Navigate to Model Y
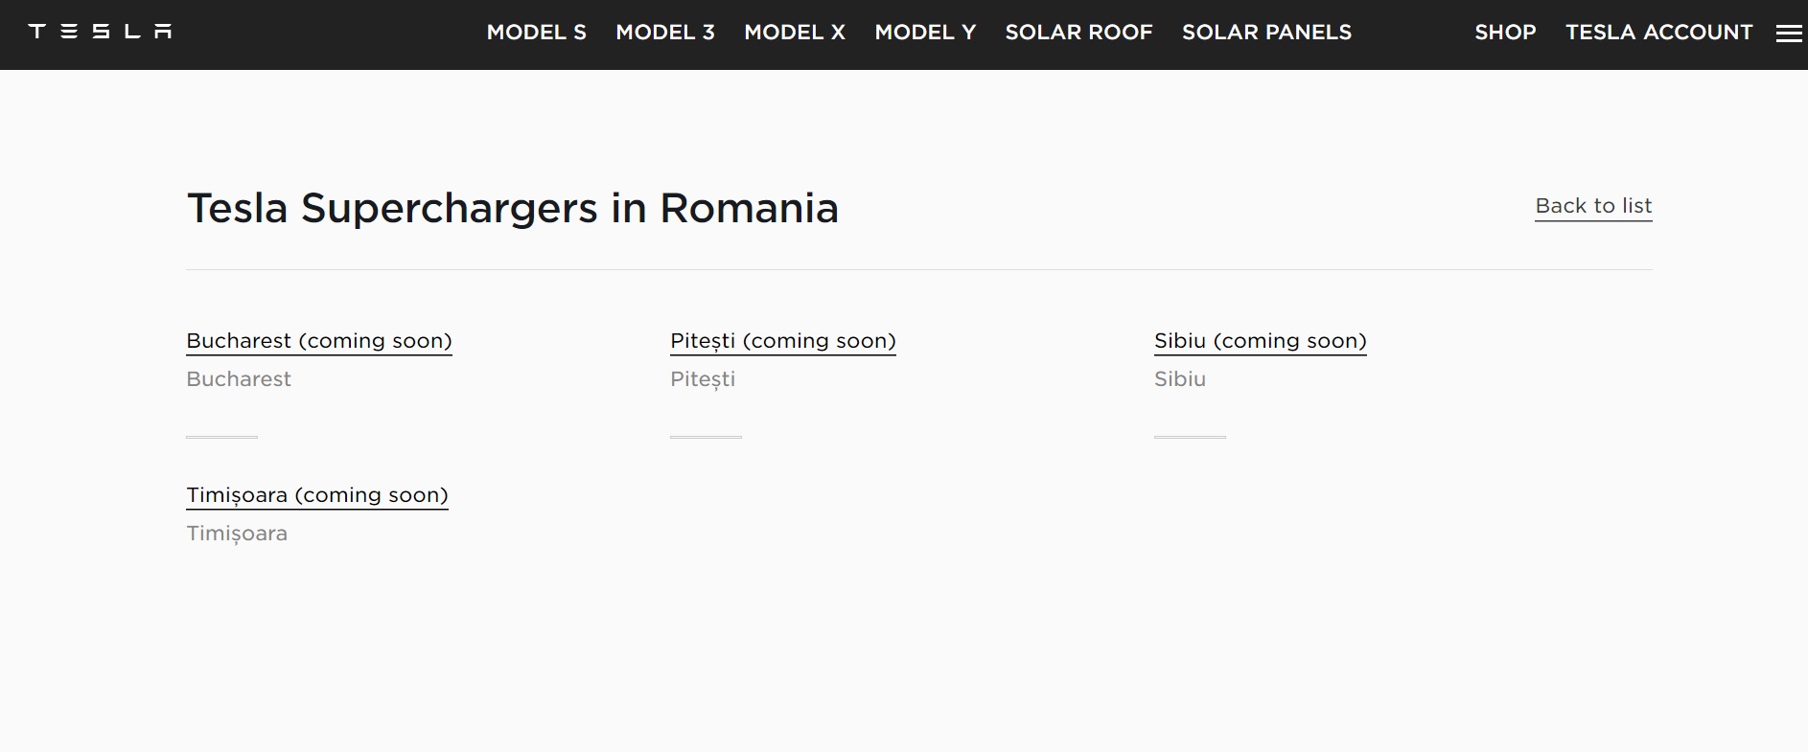Viewport: 1808px width, 752px height. (925, 33)
